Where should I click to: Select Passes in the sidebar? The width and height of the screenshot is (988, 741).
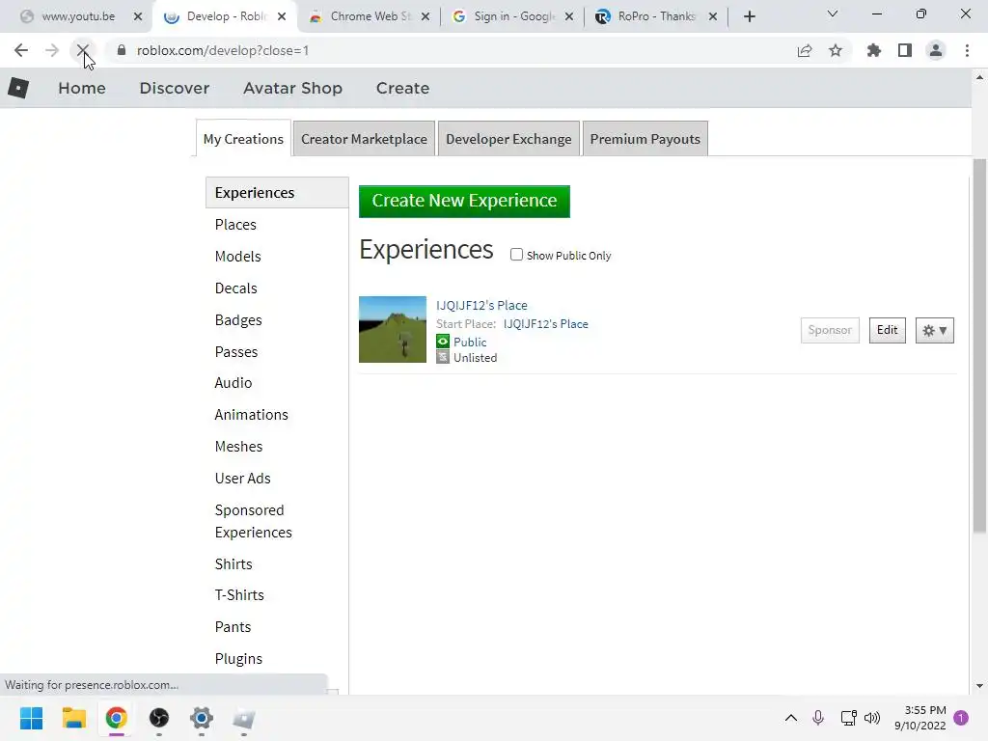(x=236, y=351)
